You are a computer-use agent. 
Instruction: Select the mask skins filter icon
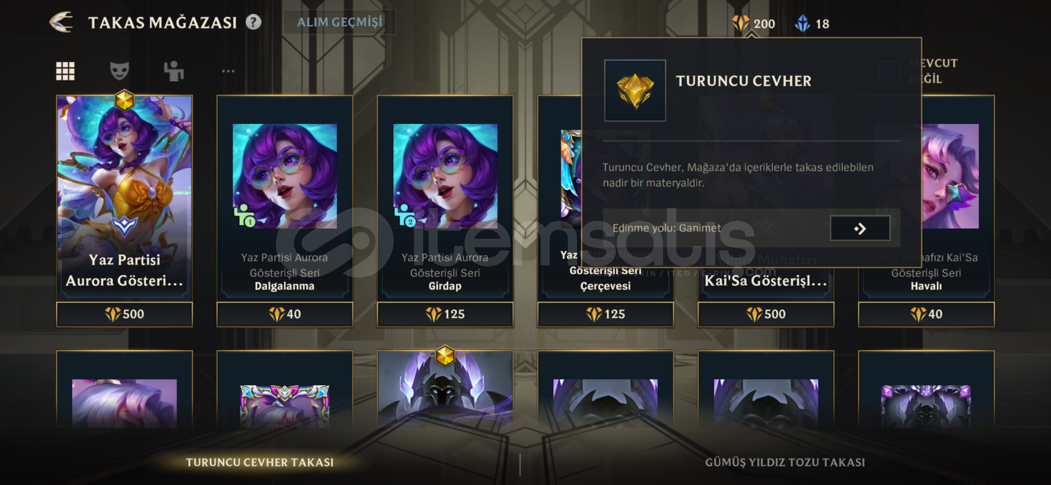point(119,71)
